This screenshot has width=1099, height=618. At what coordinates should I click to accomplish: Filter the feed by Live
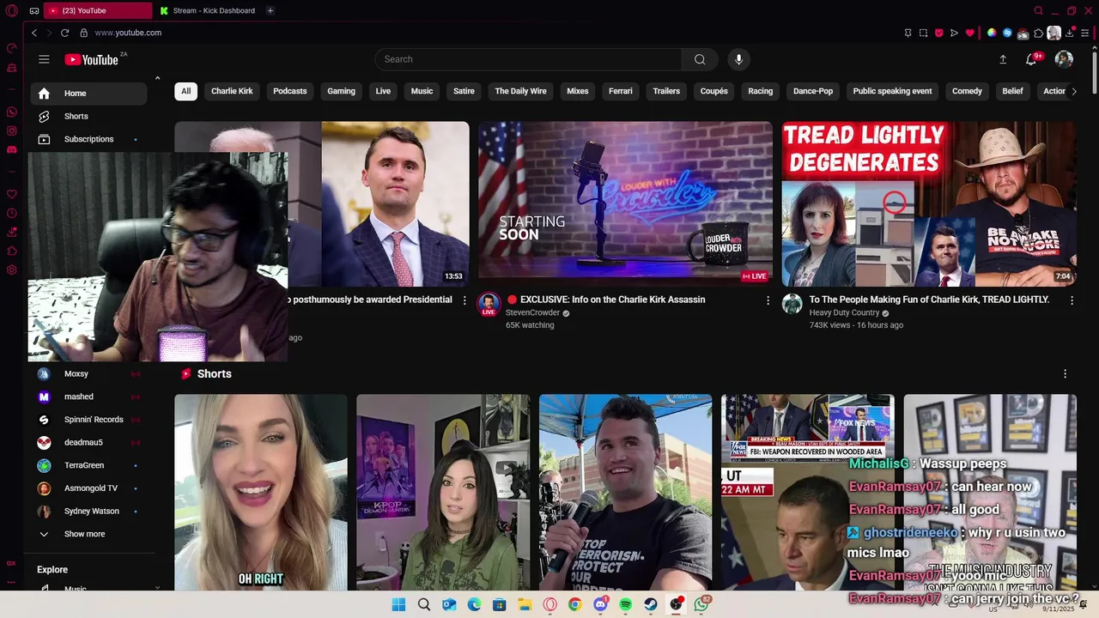tap(383, 91)
